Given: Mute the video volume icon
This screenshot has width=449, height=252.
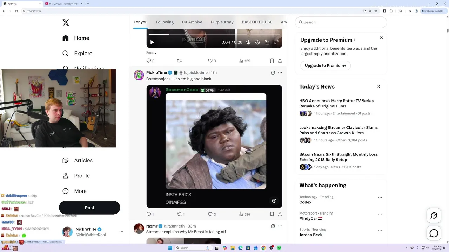Looking at the screenshot, I should click(248, 42).
